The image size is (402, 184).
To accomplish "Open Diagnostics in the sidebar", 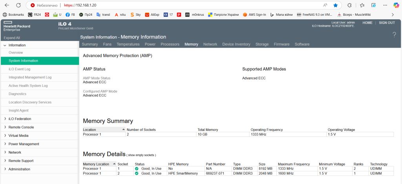I will pos(17,94).
